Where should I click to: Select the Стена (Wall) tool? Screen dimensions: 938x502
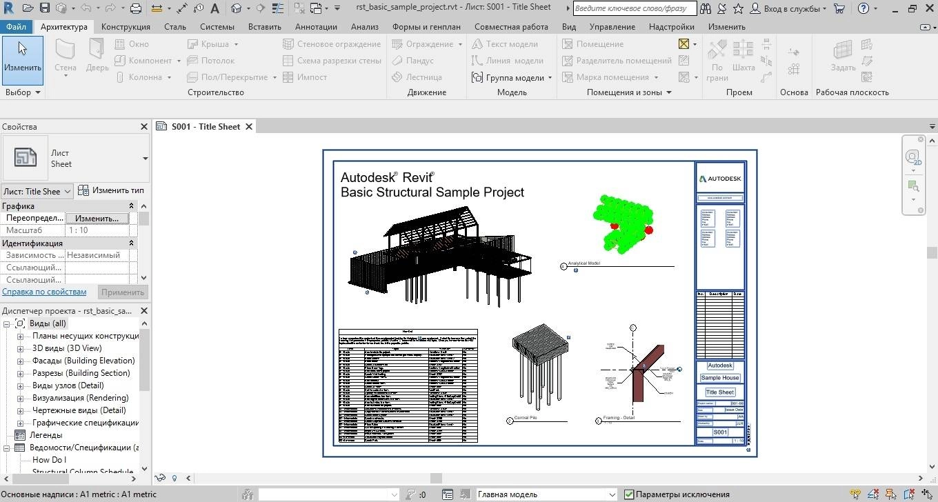[66, 57]
